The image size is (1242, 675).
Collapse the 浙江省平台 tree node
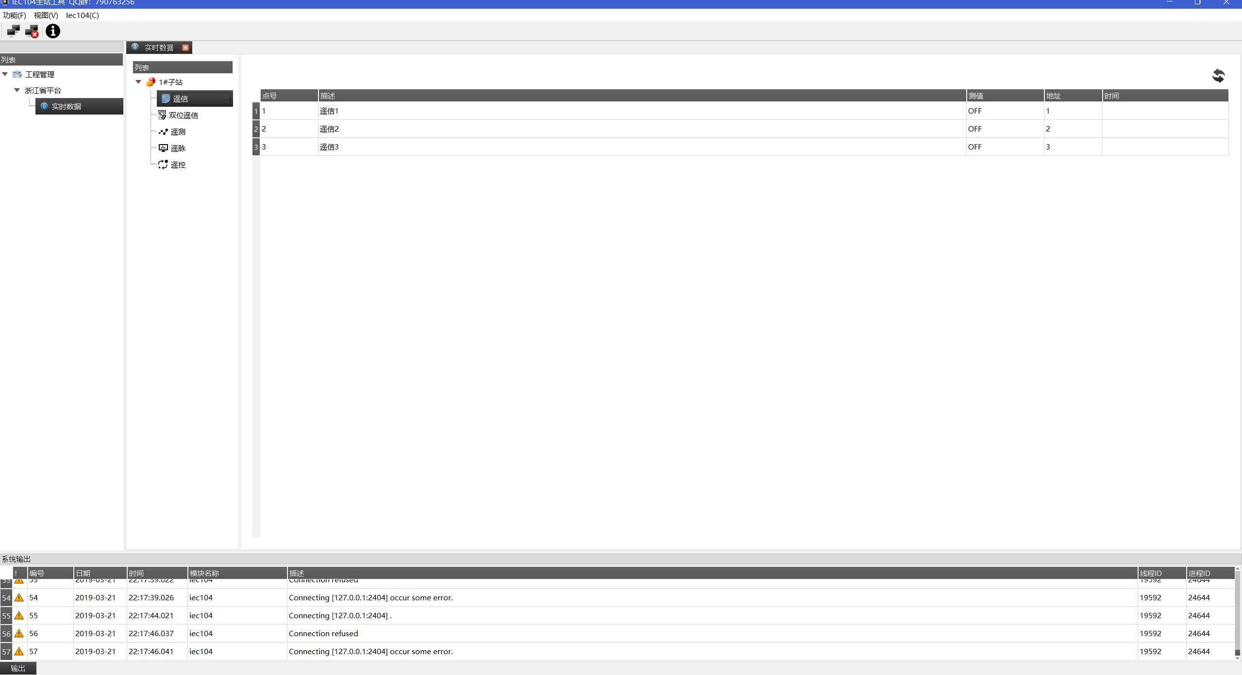17,90
